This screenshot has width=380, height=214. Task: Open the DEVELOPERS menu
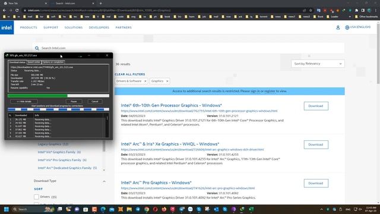pyautogui.click(x=99, y=27)
